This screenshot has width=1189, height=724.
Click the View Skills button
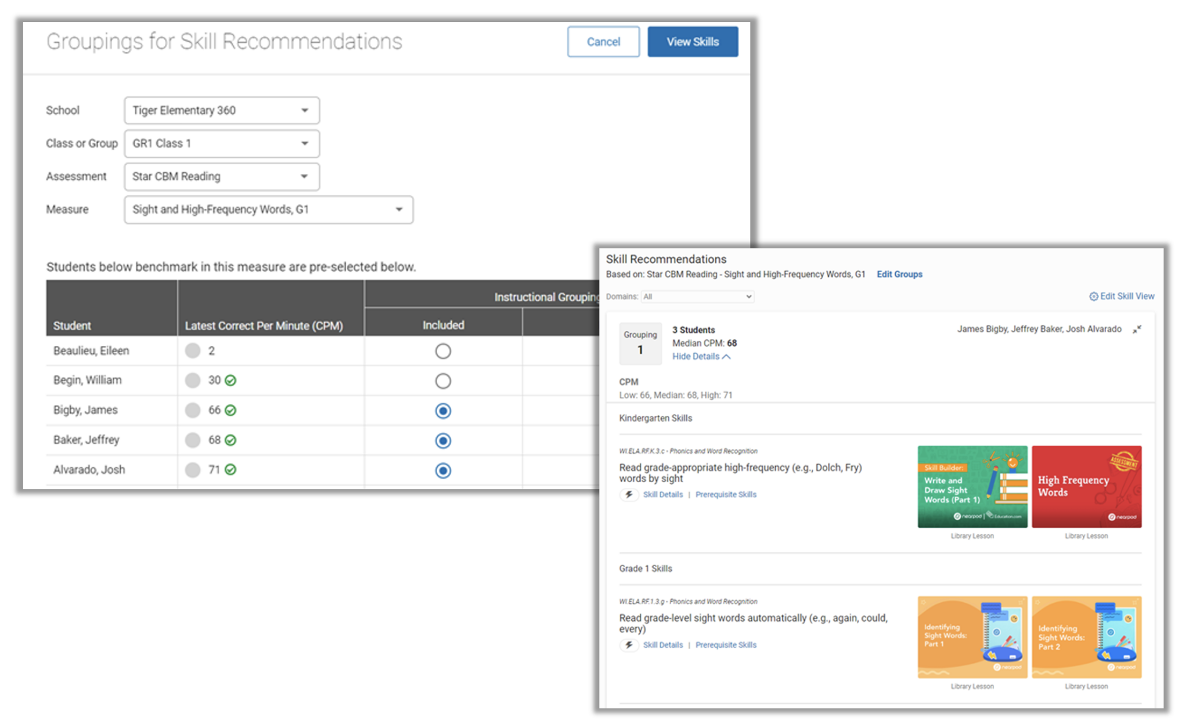[693, 42]
